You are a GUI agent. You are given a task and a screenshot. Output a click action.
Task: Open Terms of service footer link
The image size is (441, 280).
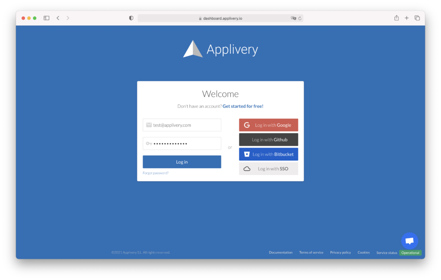311,252
